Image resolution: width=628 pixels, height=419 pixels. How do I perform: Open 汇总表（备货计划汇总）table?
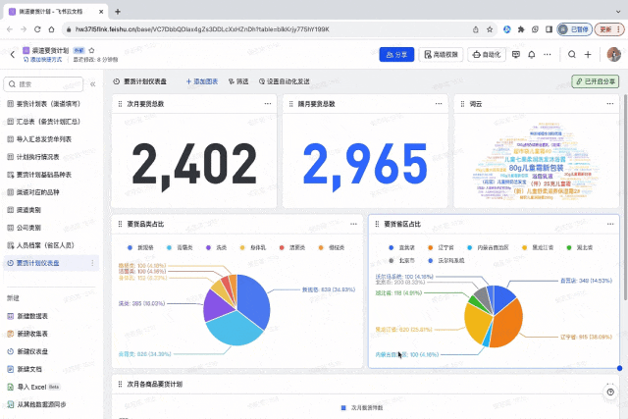(48, 122)
